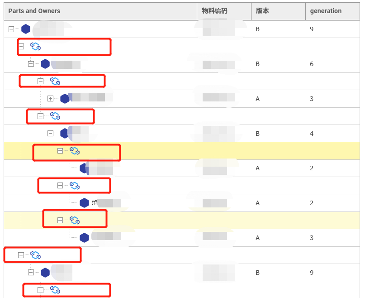
Task: Click the hexagon icon in generation 6 row
Action: (x=45, y=64)
